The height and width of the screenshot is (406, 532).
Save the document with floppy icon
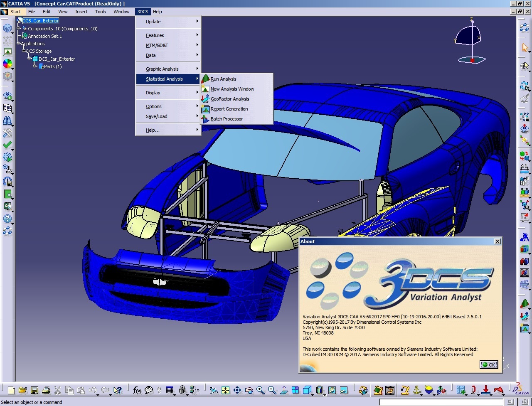click(x=34, y=390)
